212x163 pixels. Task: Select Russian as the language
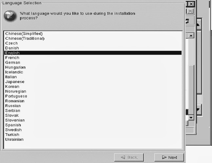click(93, 106)
